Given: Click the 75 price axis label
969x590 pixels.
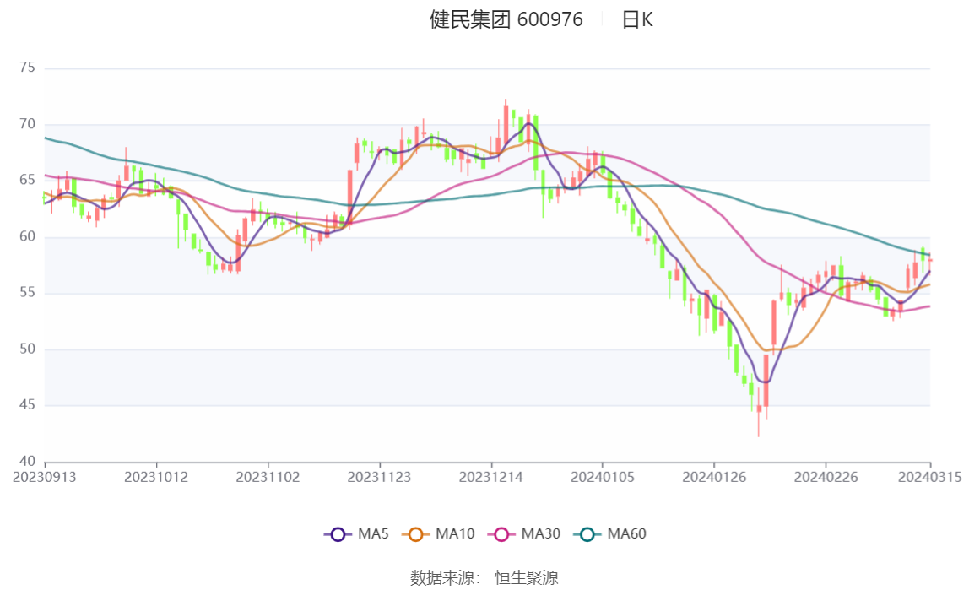Looking at the screenshot, I should (x=27, y=68).
